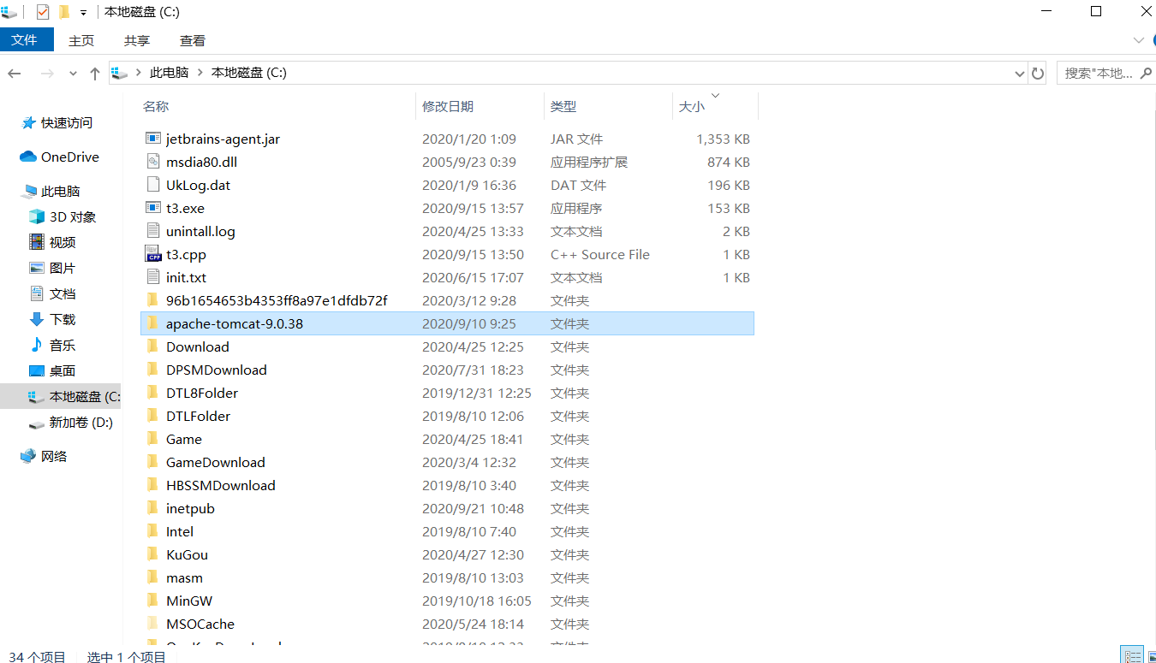
Task: Click the inetpub folder icon
Action: [x=153, y=508]
